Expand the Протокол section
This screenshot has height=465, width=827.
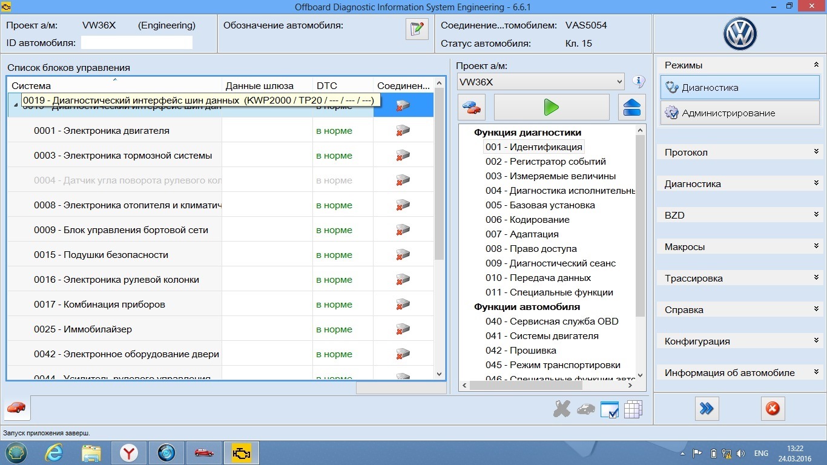tap(816, 152)
